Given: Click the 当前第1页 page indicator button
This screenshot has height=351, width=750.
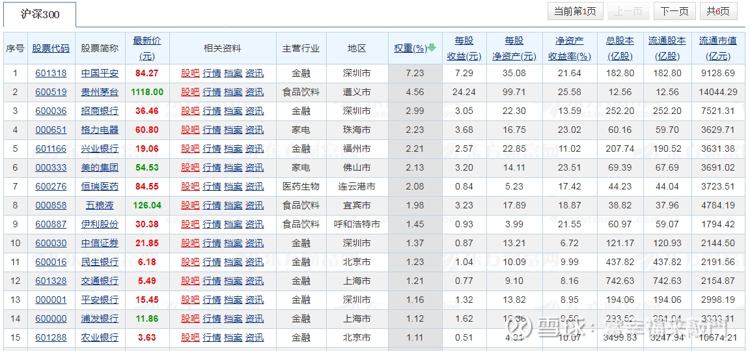Looking at the screenshot, I should [x=575, y=11].
